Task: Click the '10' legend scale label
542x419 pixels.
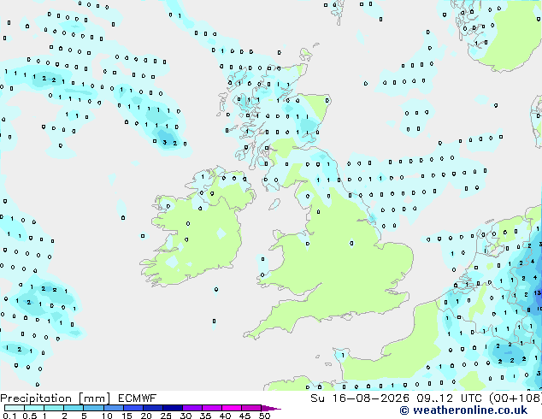Action: 107,416
